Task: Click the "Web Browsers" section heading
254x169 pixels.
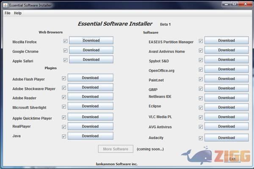Action: [50, 32]
